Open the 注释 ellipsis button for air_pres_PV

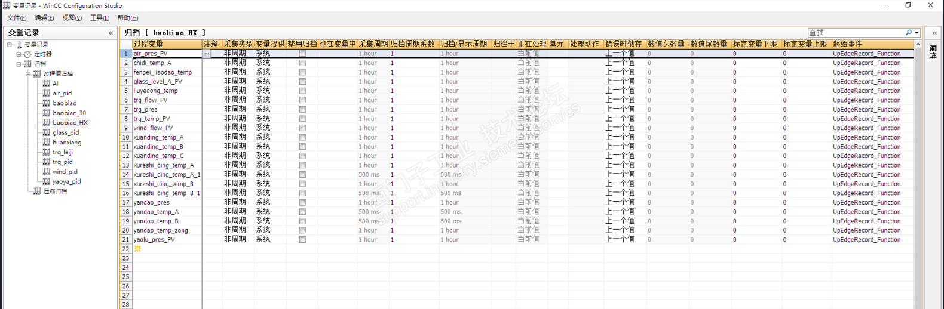pyautogui.click(x=207, y=54)
